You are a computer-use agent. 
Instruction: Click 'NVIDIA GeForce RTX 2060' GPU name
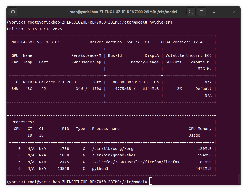tap(49, 82)
